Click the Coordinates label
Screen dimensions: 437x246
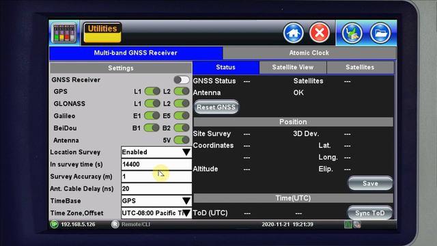[x=213, y=146]
